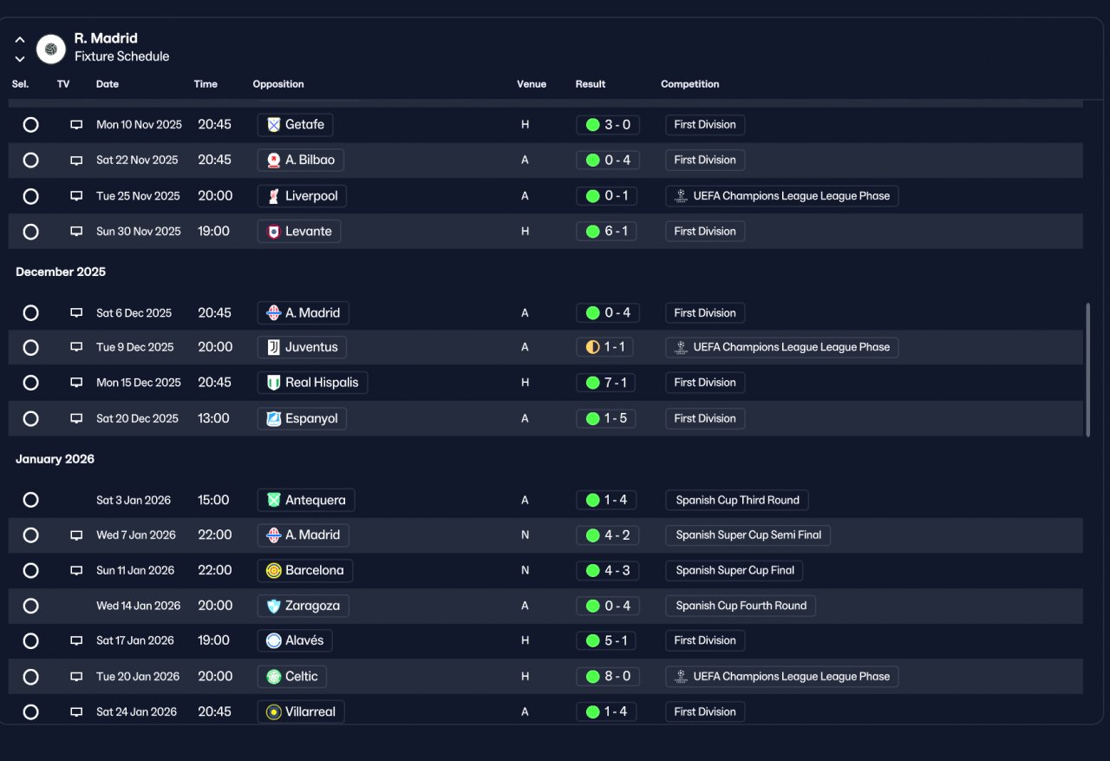
Task: Click the up chevron beside R. Madrid
Action: click(x=20, y=40)
